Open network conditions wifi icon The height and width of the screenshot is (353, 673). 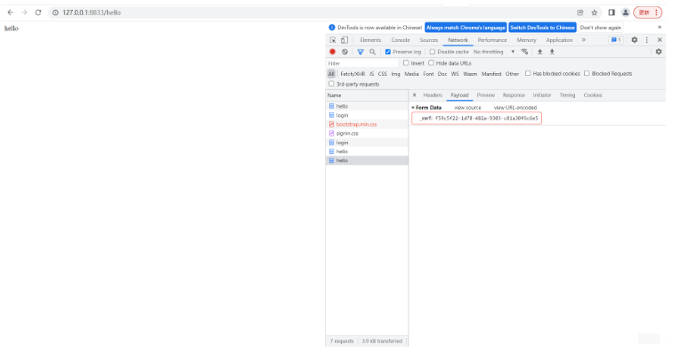click(524, 52)
